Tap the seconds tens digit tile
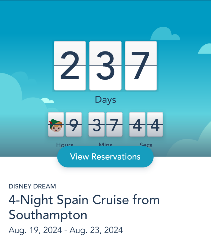Screen dimensions: 211x238 pyautogui.click(x=137, y=125)
